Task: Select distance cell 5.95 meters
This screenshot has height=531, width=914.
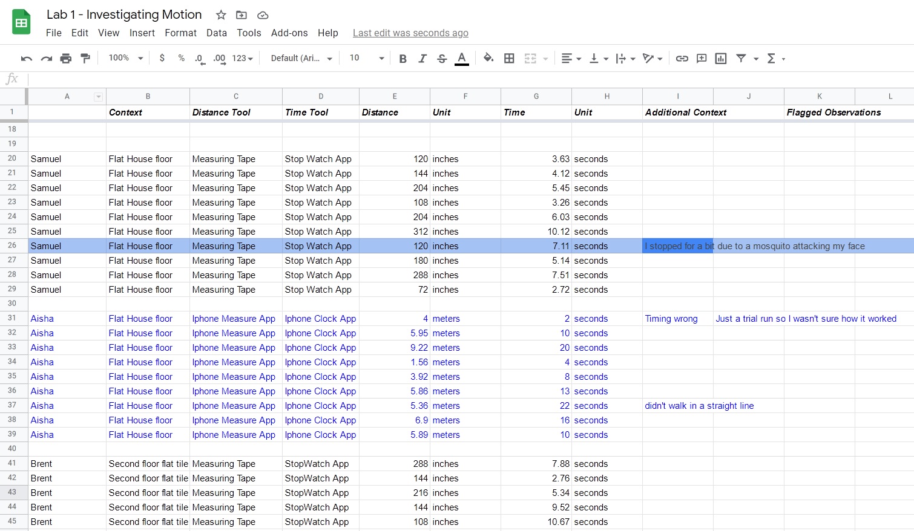Action: click(x=395, y=333)
